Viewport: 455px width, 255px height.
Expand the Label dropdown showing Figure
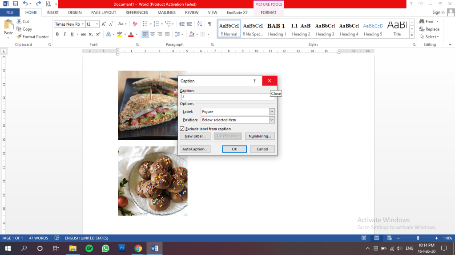272,112
